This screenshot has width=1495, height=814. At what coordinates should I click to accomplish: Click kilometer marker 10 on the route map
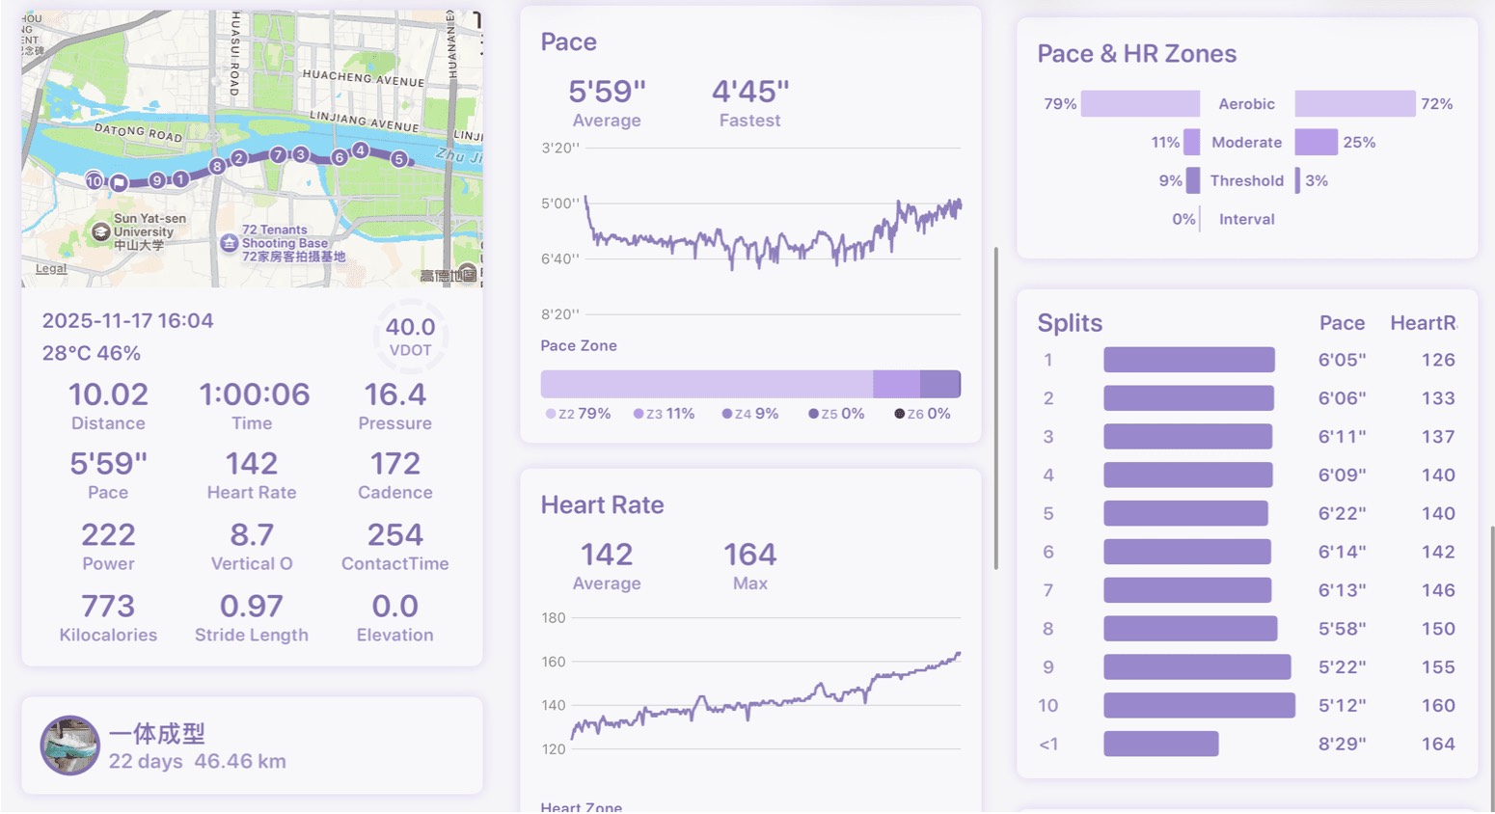click(x=94, y=180)
